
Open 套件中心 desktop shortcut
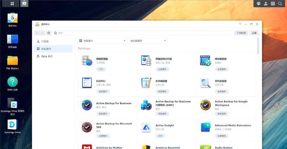(x=12, y=20)
